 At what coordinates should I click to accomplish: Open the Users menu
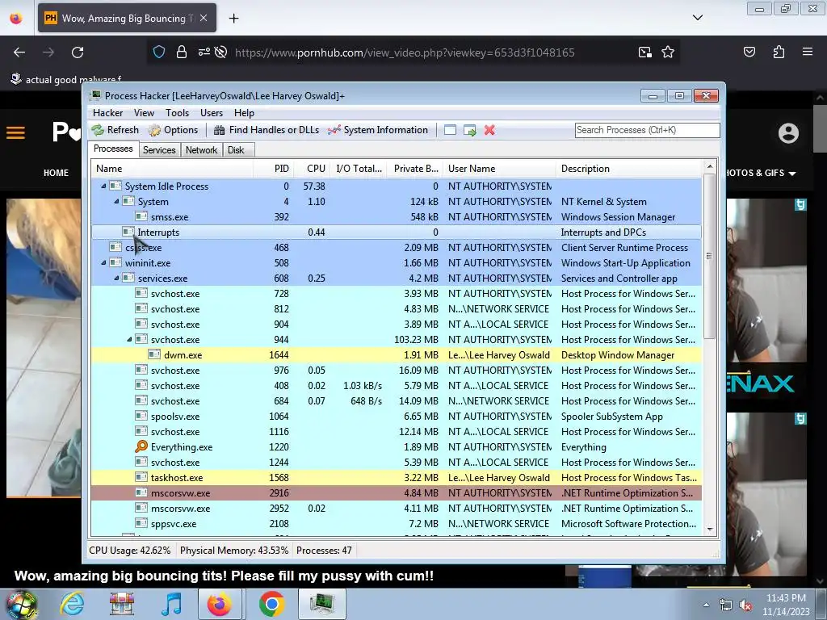click(212, 113)
